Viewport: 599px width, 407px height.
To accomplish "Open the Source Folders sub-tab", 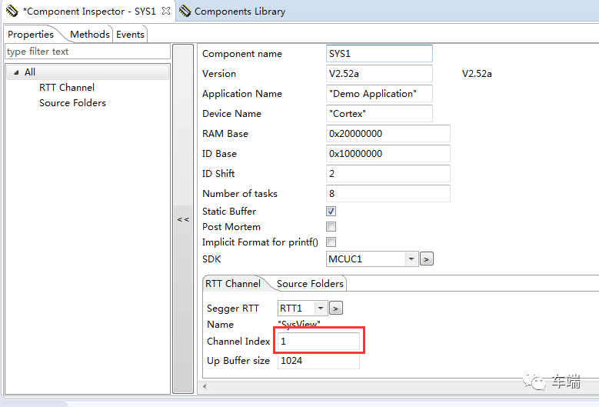I will [x=310, y=284].
